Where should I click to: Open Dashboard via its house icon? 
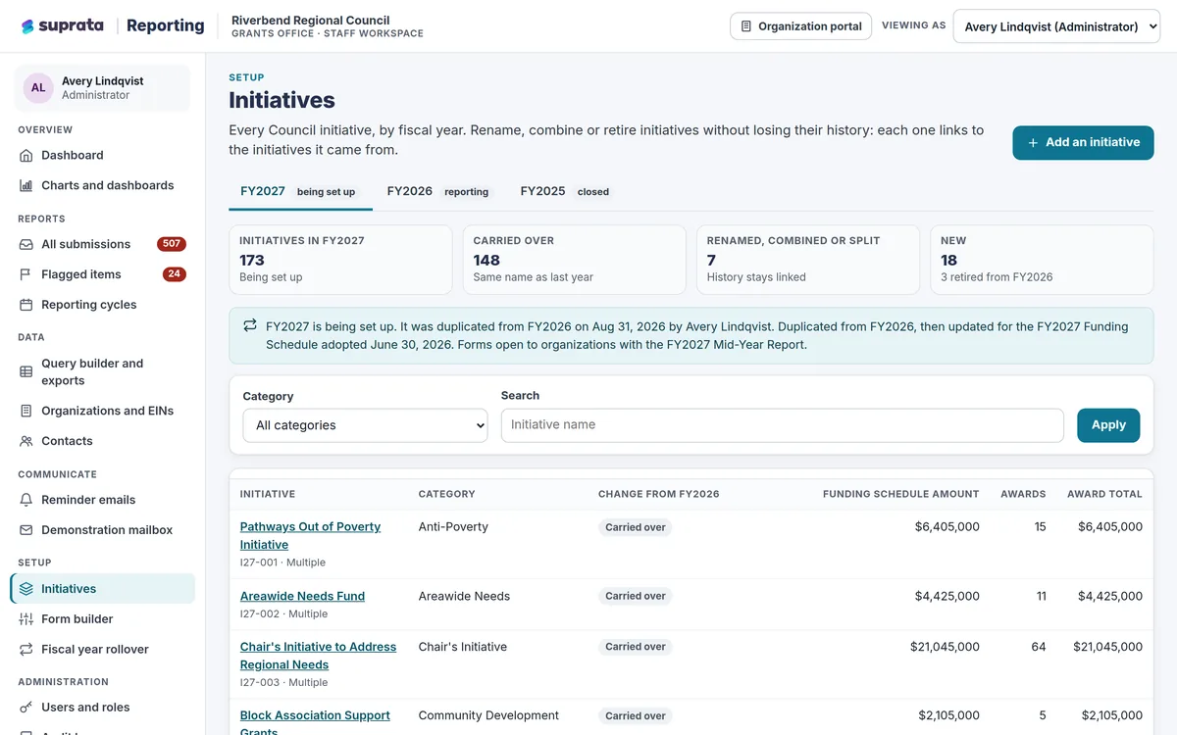pyautogui.click(x=26, y=155)
